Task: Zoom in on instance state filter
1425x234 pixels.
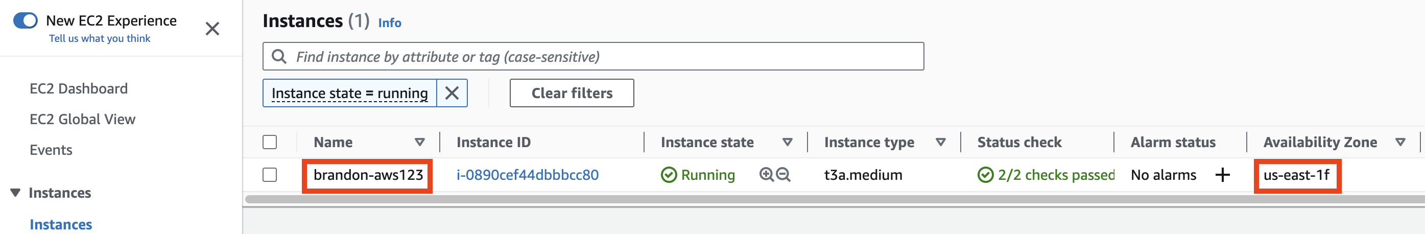Action: (767, 175)
